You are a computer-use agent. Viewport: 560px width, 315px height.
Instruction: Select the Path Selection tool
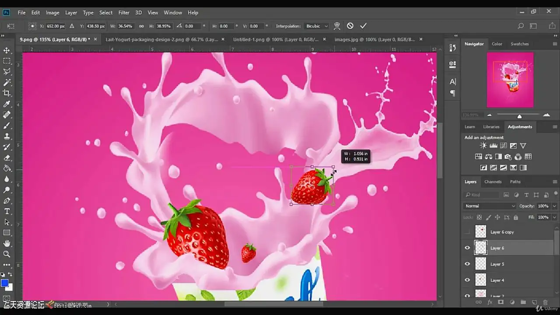click(x=7, y=222)
